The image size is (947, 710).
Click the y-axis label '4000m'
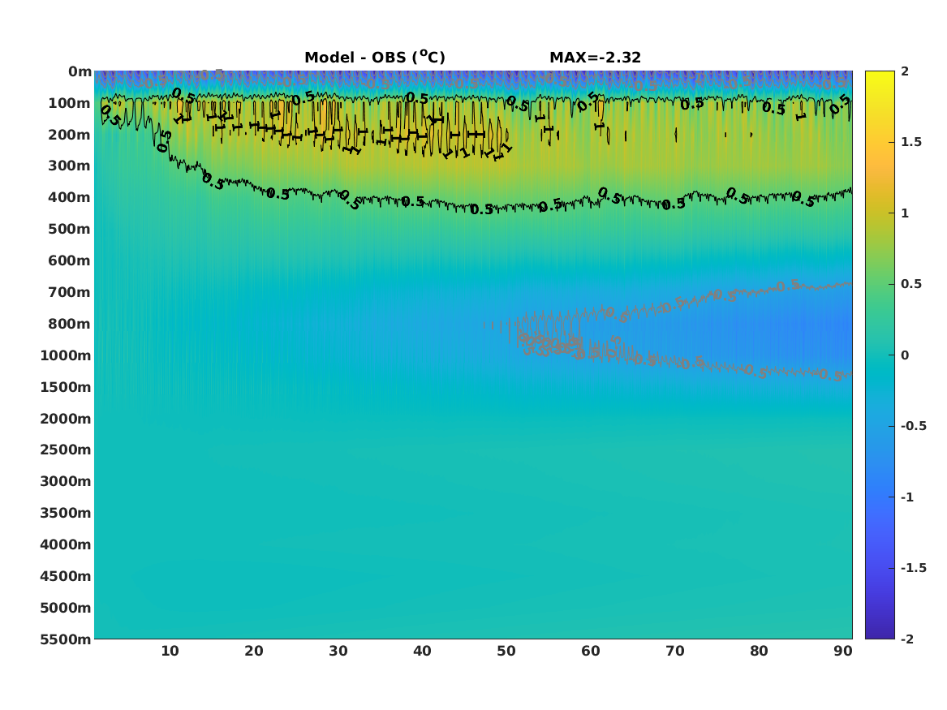click(65, 544)
